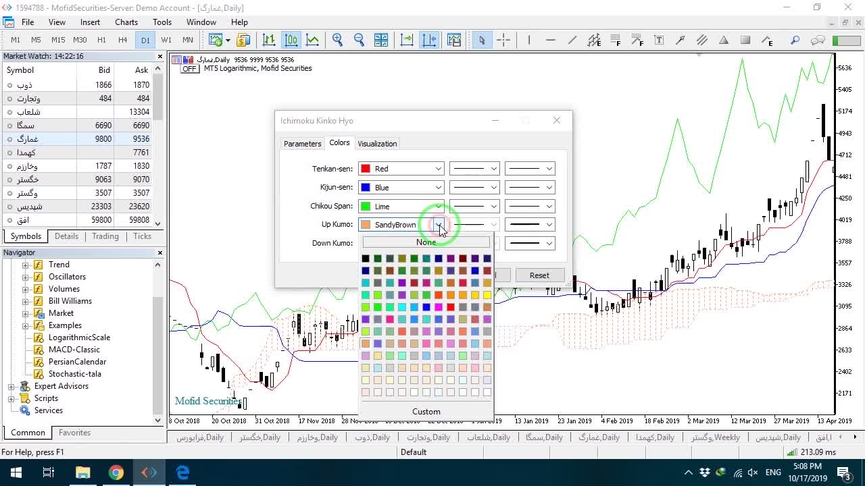Select the triangle shape tool
865x486 pixels.
click(724, 40)
